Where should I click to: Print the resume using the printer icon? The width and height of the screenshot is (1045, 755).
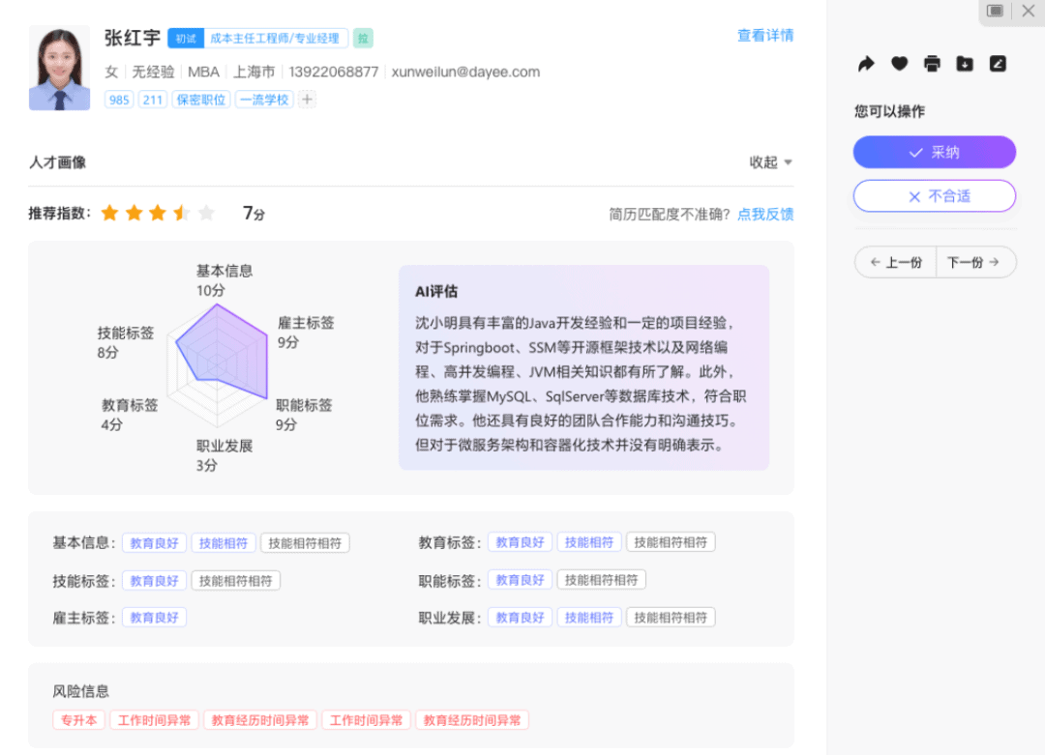tap(932, 64)
